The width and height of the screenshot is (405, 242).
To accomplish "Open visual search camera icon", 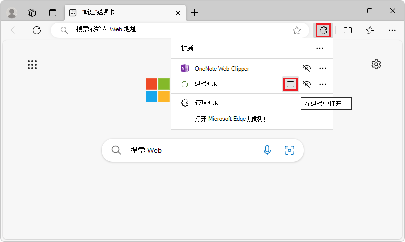I will 290,150.
